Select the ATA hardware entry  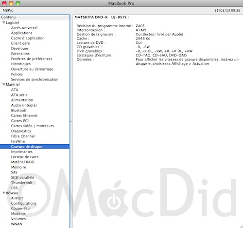pos(15,90)
